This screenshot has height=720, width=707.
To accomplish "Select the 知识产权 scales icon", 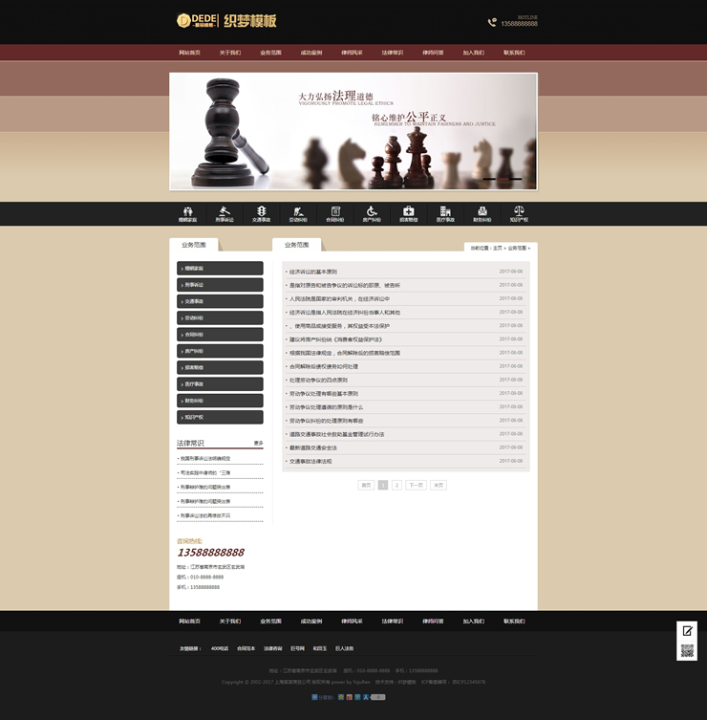I will pyautogui.click(x=519, y=210).
